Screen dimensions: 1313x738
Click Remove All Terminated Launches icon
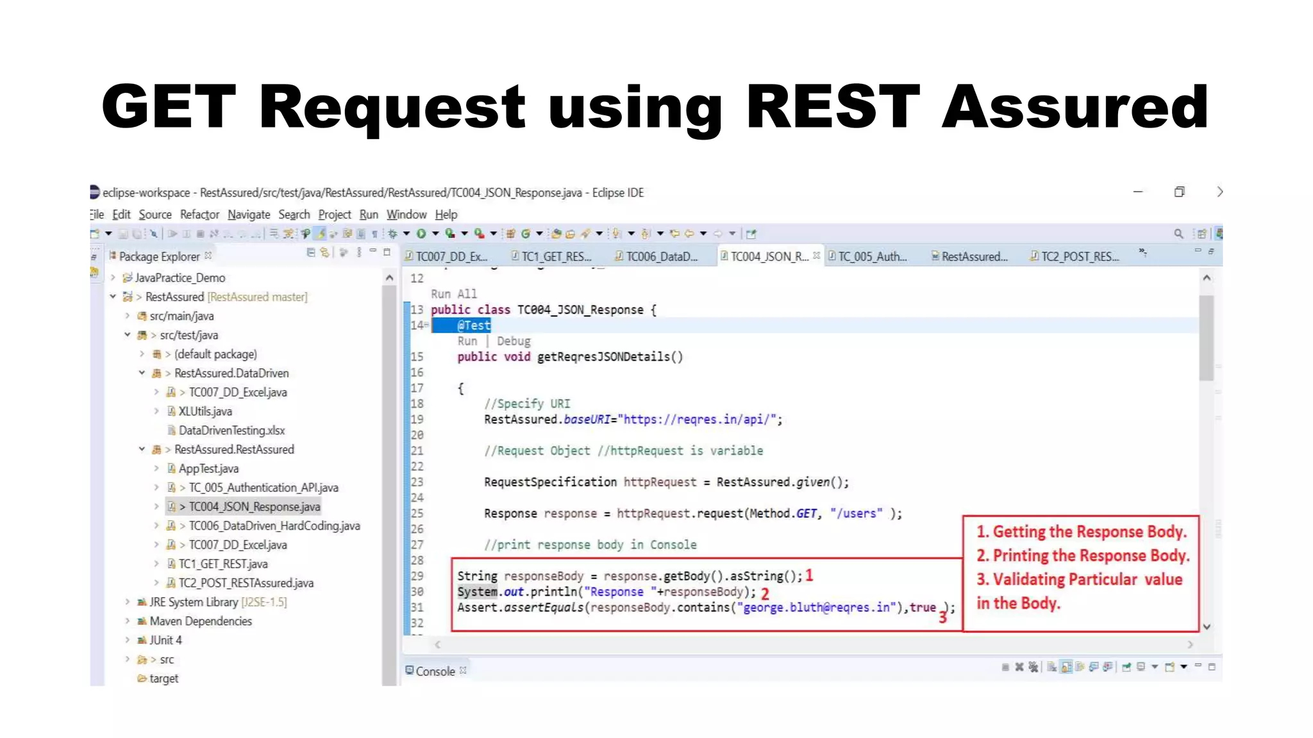1033,668
